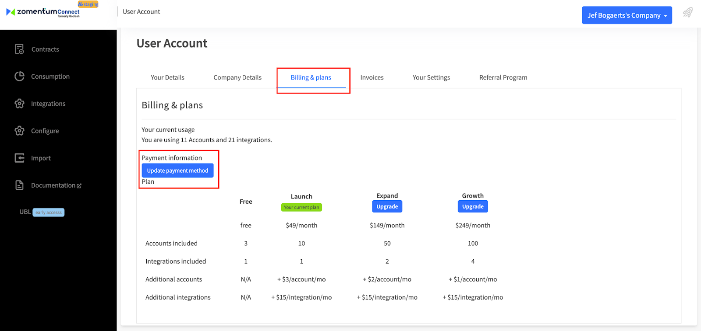Click the Consumption pie chart icon
Viewport: 701px width, 331px height.
pos(19,76)
